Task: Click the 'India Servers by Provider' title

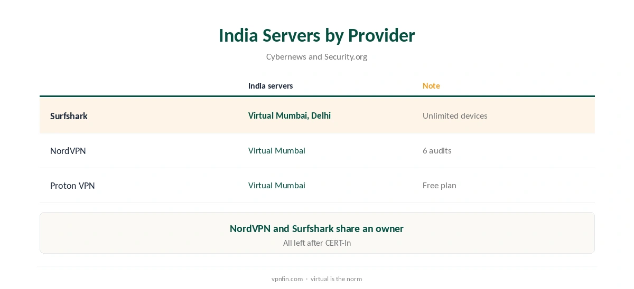Action: click(x=316, y=35)
